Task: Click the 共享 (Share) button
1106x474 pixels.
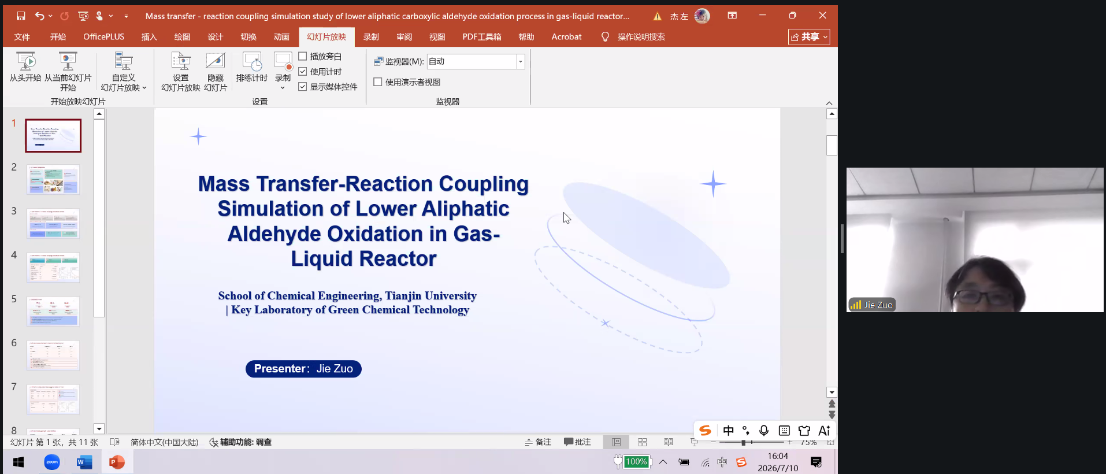Action: coord(809,37)
